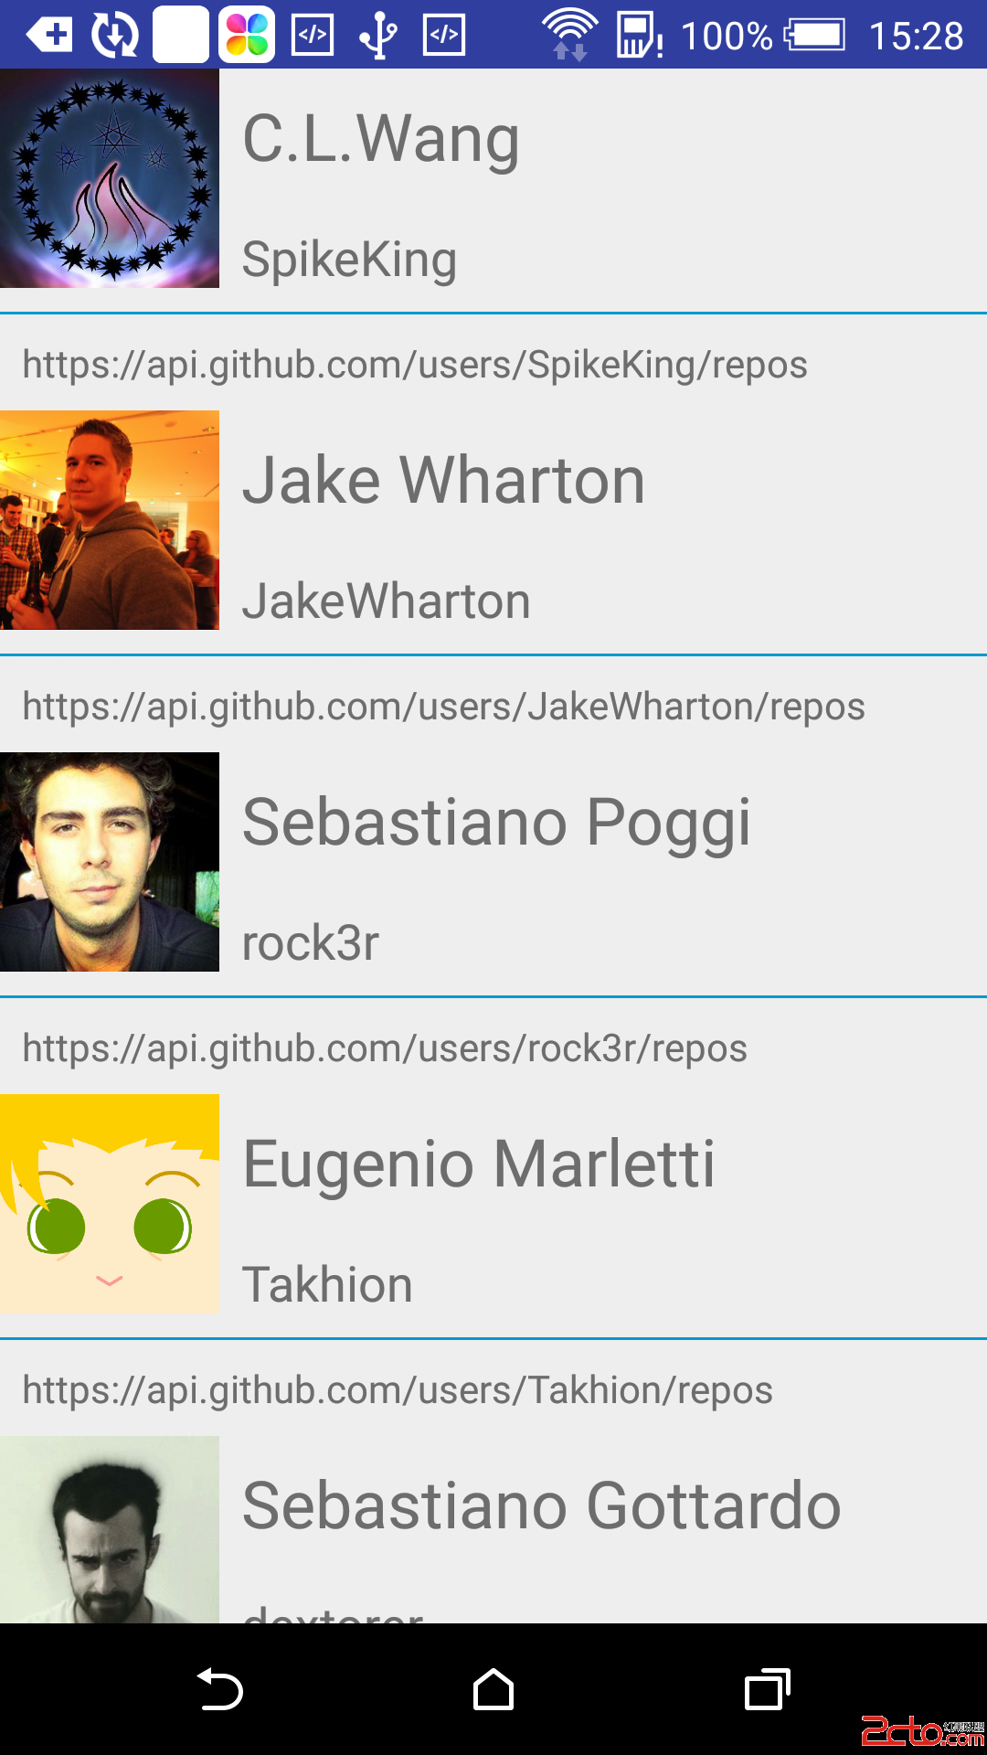The width and height of the screenshot is (987, 1755).
Task: Select Sebastiano Poggi's profile photo
Action: tap(110, 862)
